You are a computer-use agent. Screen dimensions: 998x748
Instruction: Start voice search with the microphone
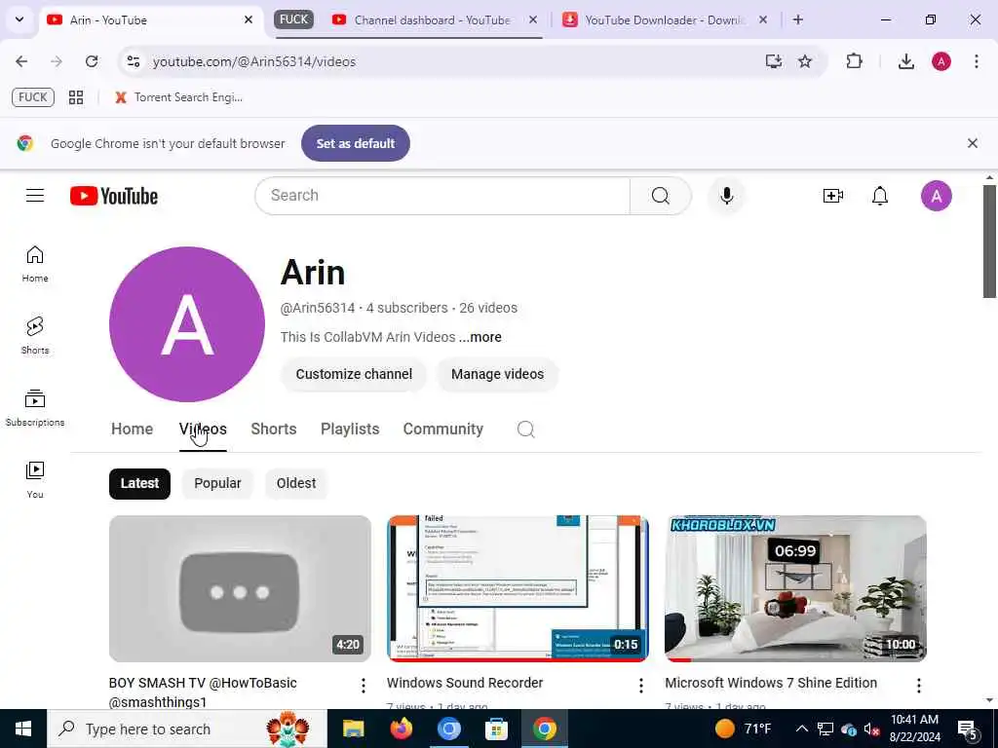click(x=726, y=196)
